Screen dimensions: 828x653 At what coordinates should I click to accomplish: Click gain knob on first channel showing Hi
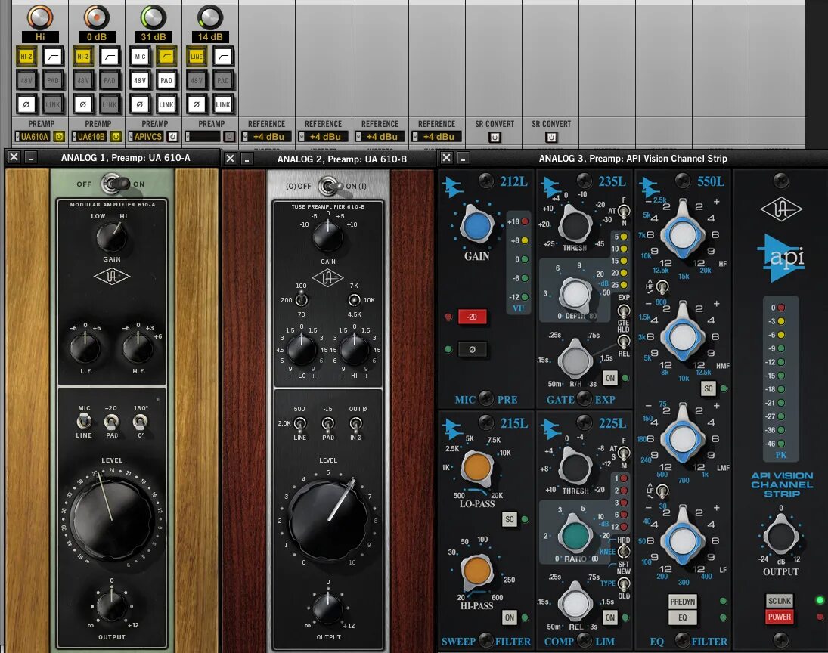pos(40,17)
